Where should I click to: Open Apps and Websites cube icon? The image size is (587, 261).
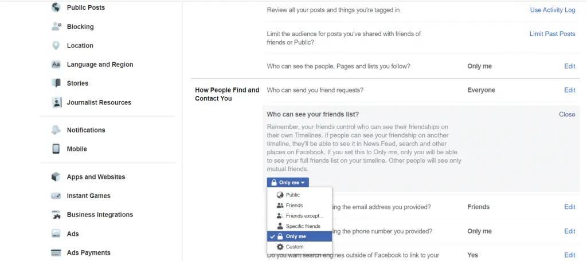pyautogui.click(x=56, y=176)
